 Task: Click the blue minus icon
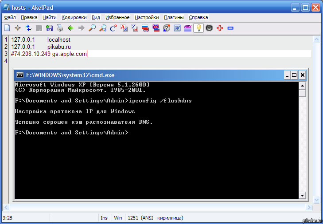coord(230,28)
